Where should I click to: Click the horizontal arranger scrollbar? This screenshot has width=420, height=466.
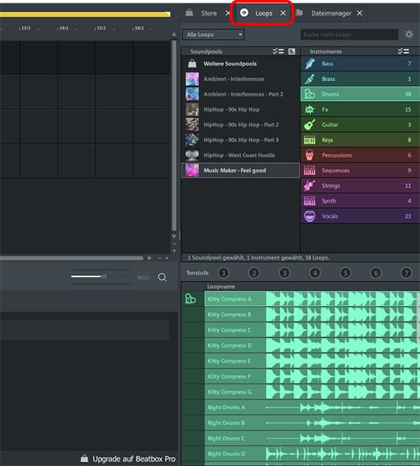point(71,258)
